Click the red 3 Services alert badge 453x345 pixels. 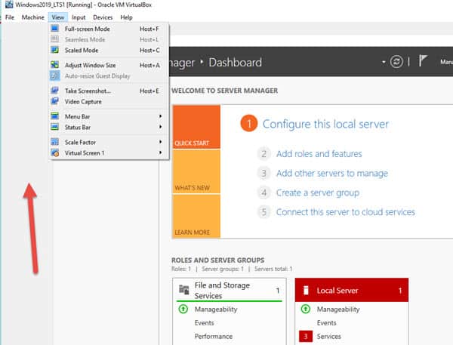click(x=306, y=336)
